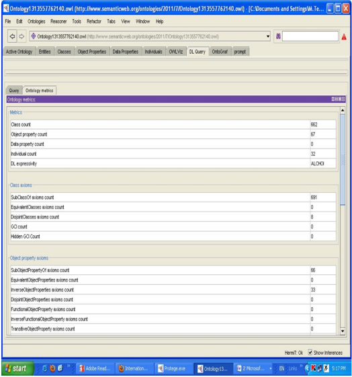Open the Reasoner menu

58,22
